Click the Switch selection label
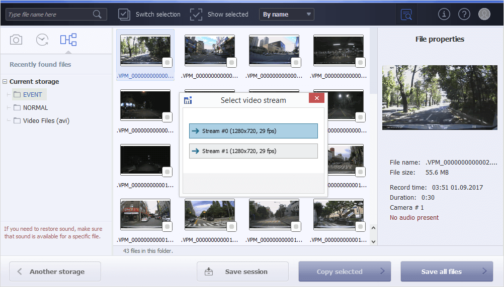Viewport: 504px width, 287px height. [x=158, y=15]
